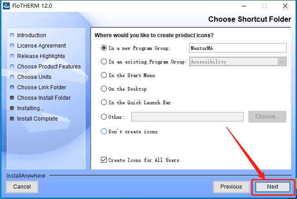The width and height of the screenshot is (297, 199).
Task: Select 'In the Quick Launch Bar' option
Action: point(104,102)
